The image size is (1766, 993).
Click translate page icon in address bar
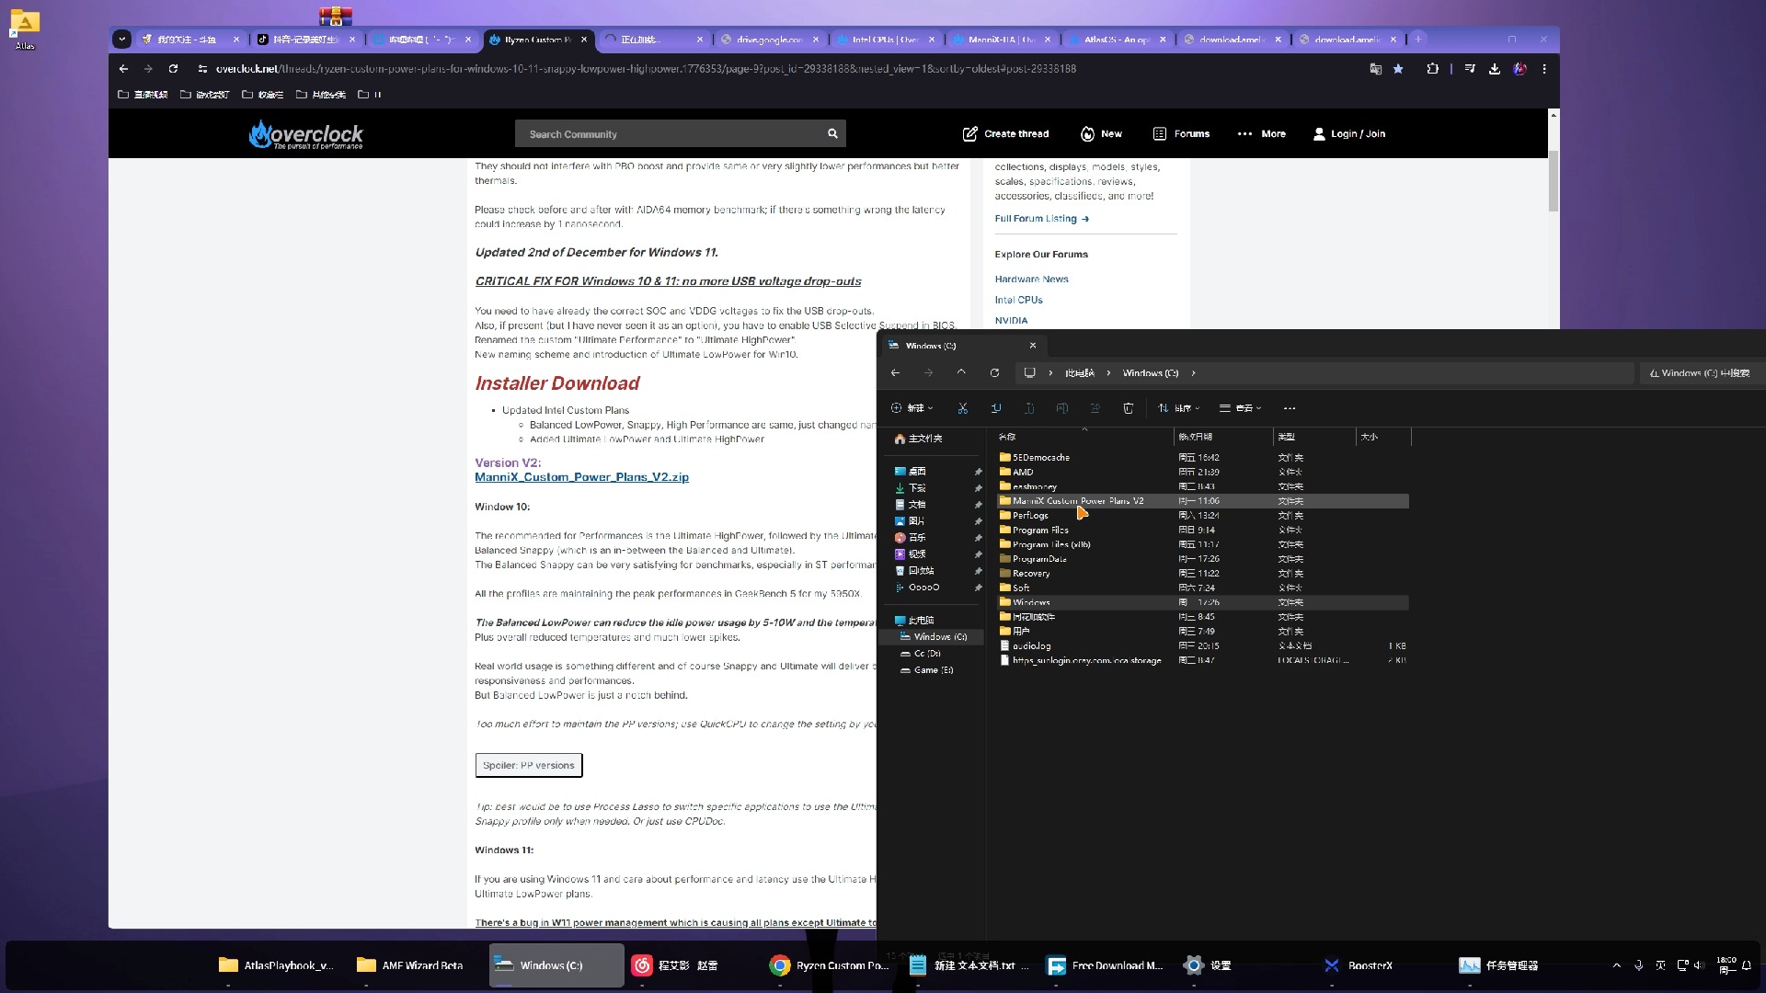[x=1375, y=69]
